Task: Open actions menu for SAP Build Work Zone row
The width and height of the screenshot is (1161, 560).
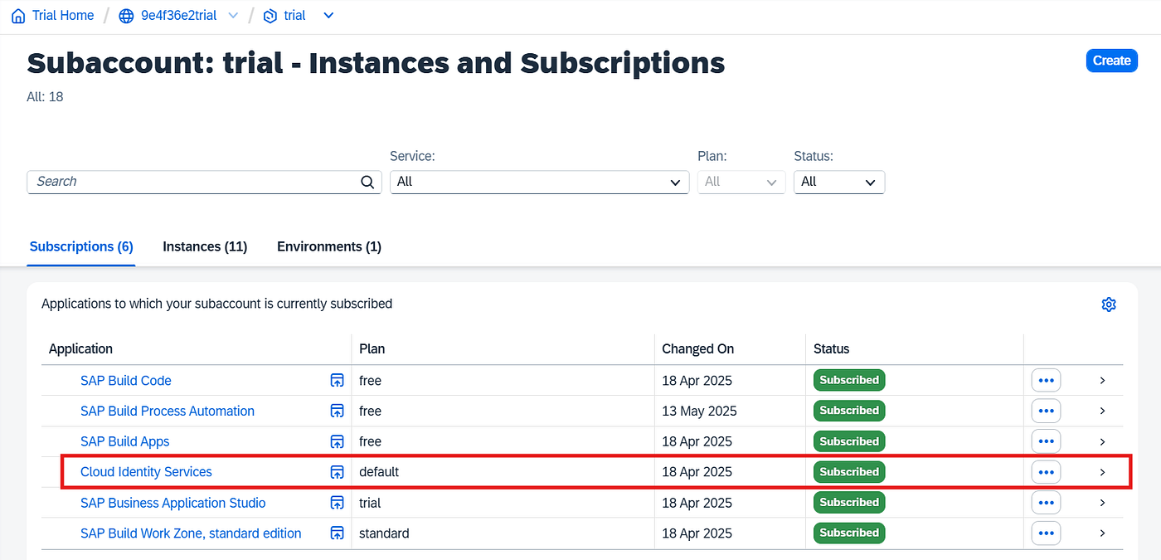Action: (x=1046, y=533)
